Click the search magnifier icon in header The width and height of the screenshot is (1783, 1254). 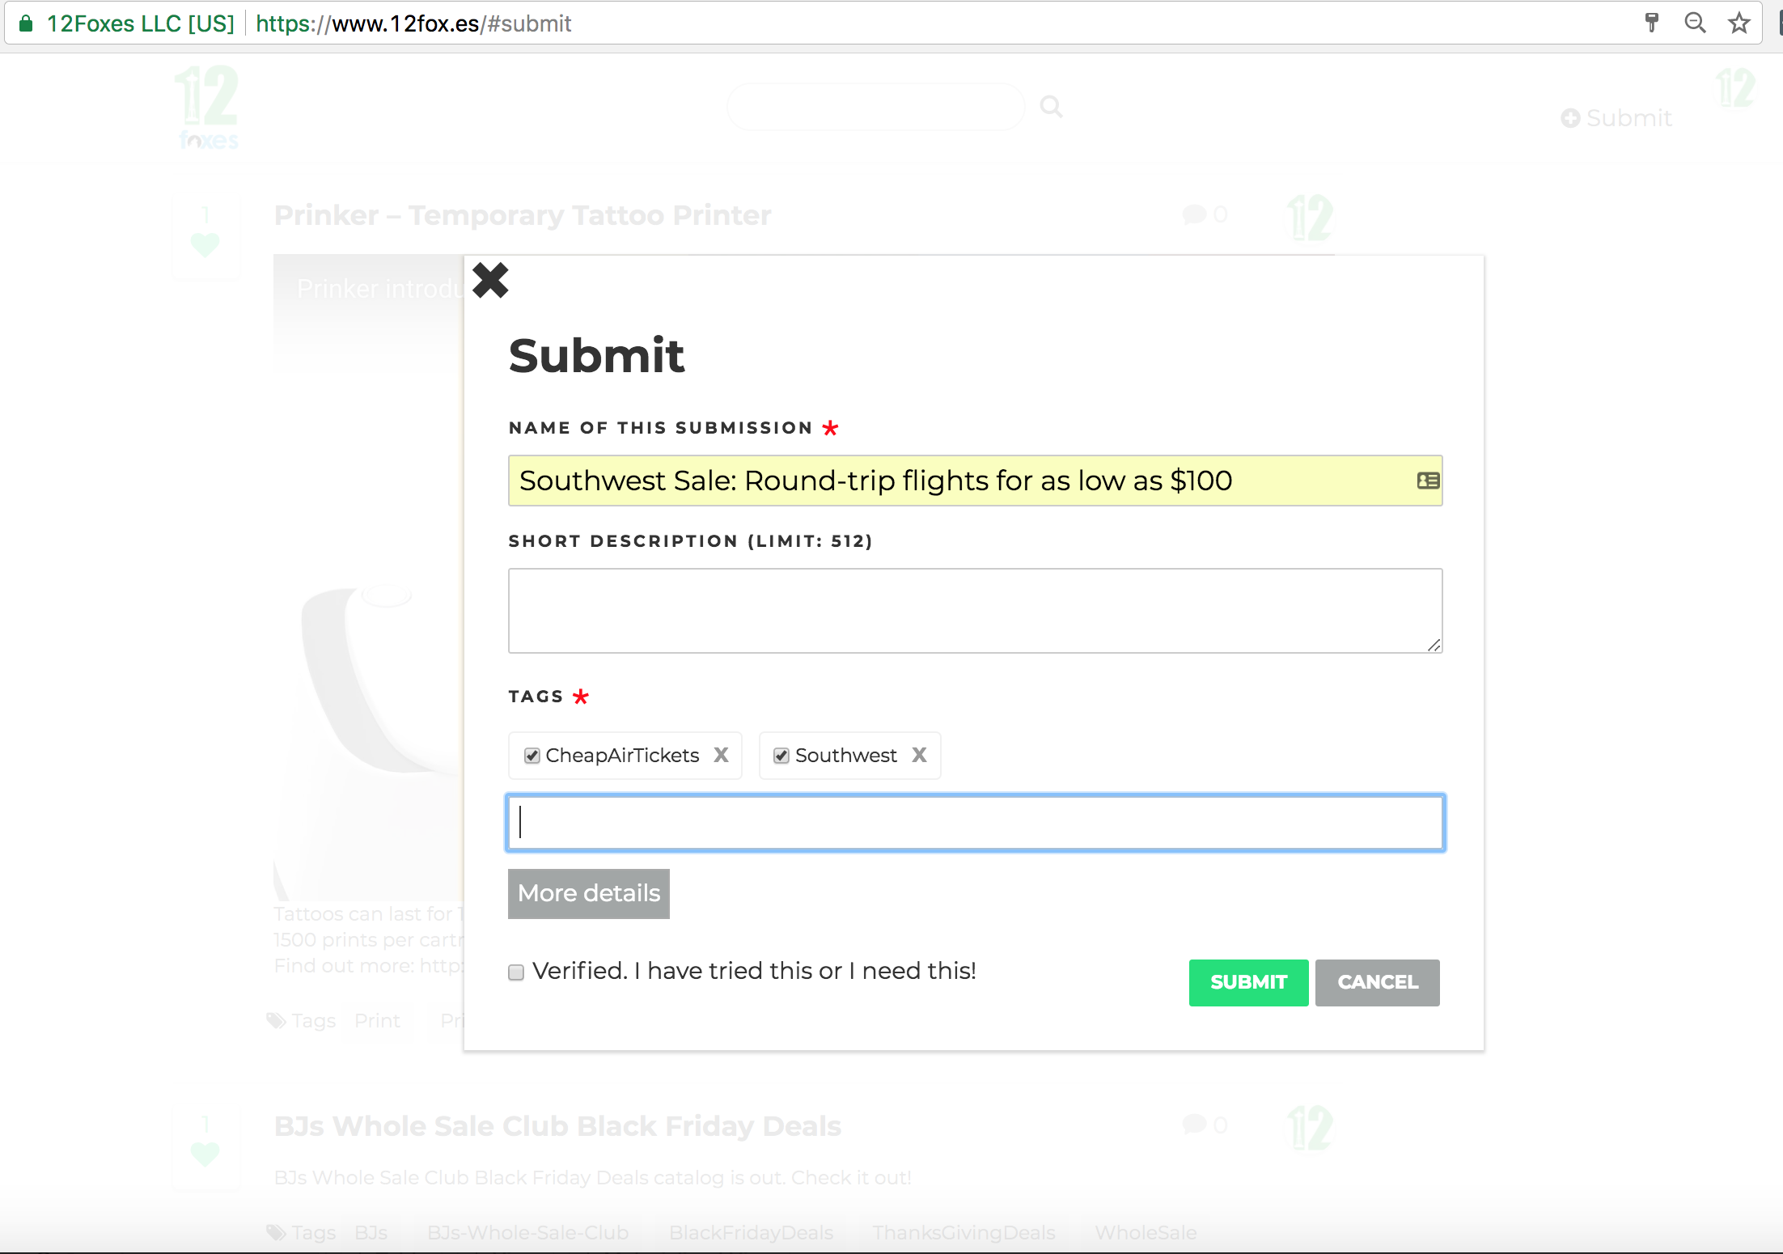(1051, 106)
